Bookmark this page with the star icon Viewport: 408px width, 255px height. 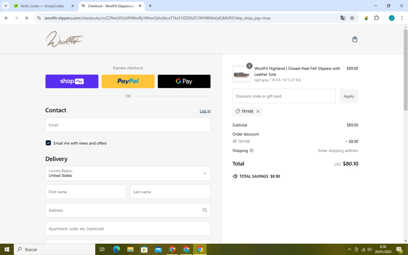(352, 18)
